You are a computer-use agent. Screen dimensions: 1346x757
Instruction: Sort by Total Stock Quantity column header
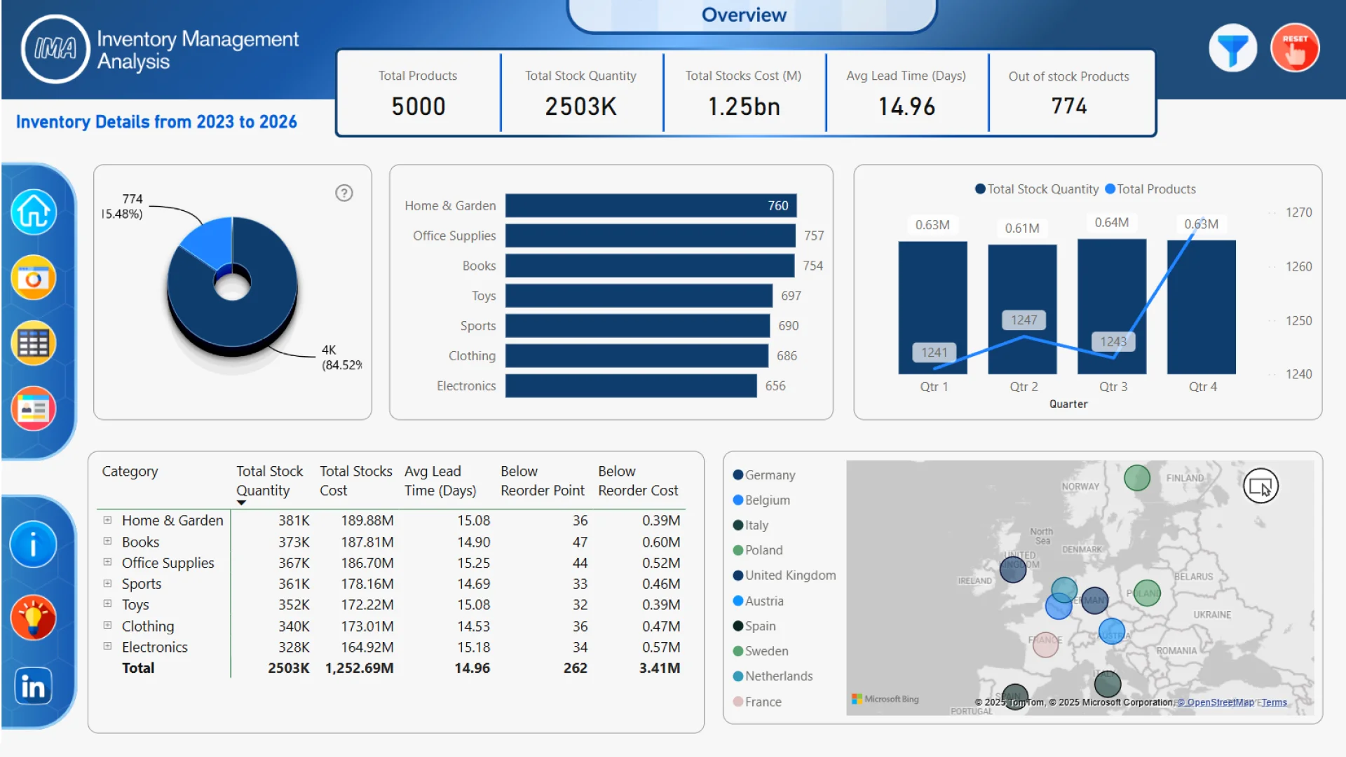tap(269, 481)
